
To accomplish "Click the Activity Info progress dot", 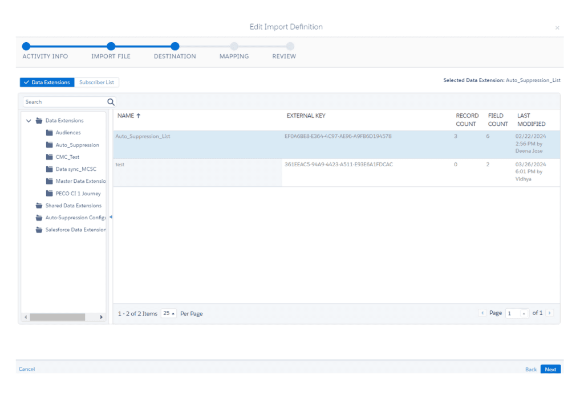I will click(x=26, y=46).
